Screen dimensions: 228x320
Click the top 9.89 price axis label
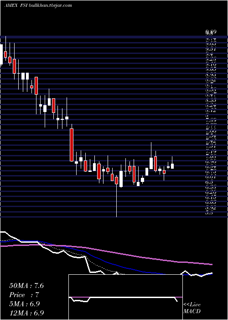(211, 32)
